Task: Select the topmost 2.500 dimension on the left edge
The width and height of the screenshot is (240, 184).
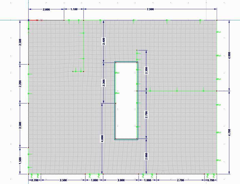Action: tap(20, 42)
